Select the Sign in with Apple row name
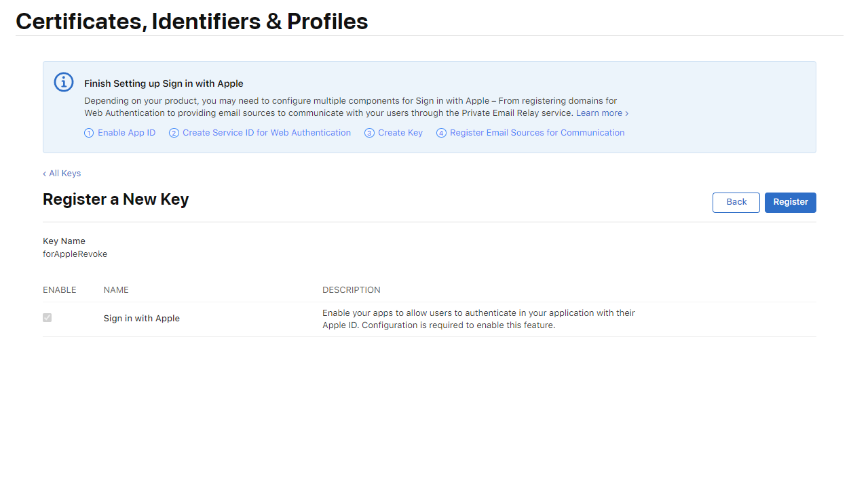The width and height of the screenshot is (851, 503). [142, 318]
